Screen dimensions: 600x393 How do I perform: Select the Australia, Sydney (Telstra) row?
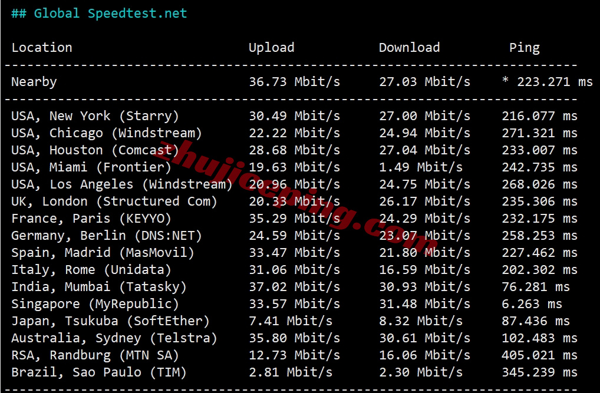114,338
